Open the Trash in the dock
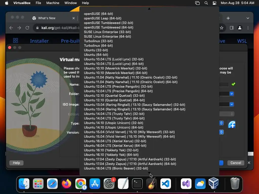 pyautogui.click(x=235, y=183)
